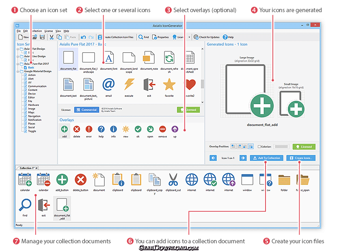
Task: Choose the help overlay
Action: click(x=101, y=131)
